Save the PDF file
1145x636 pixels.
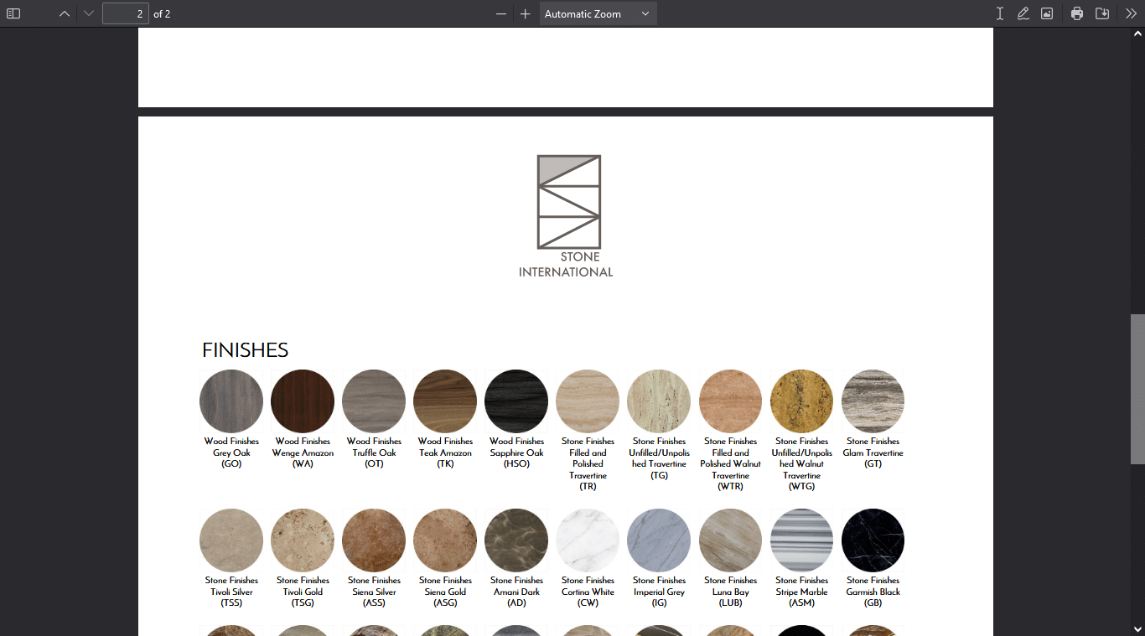pos(1102,13)
